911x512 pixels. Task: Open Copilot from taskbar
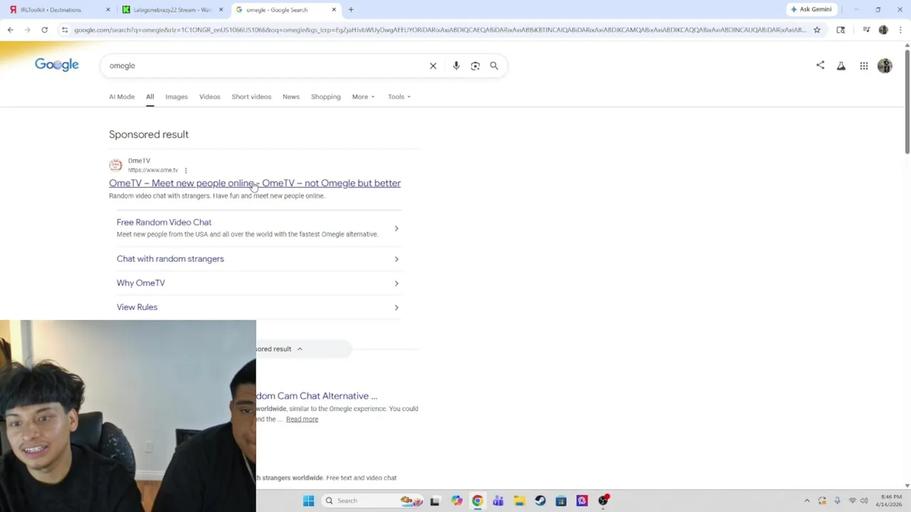tap(456, 501)
